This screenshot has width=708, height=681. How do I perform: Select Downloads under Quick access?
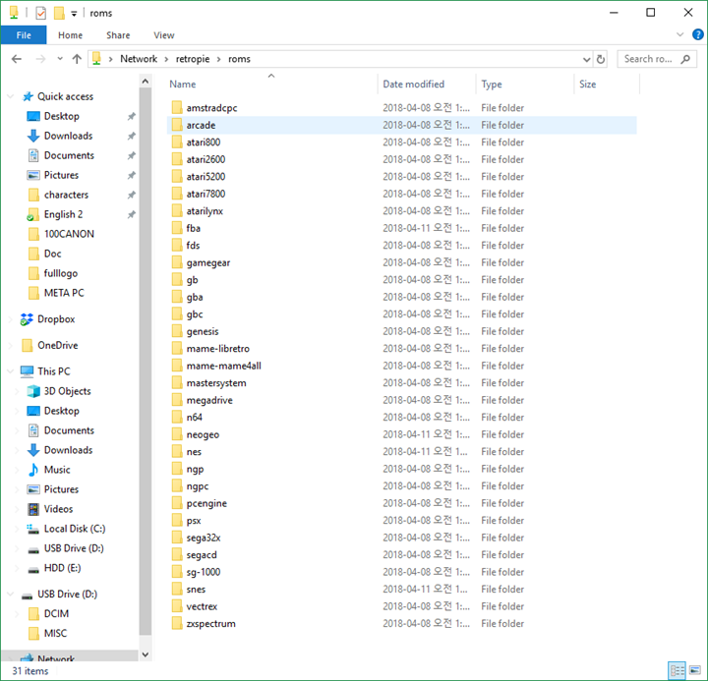click(x=68, y=136)
